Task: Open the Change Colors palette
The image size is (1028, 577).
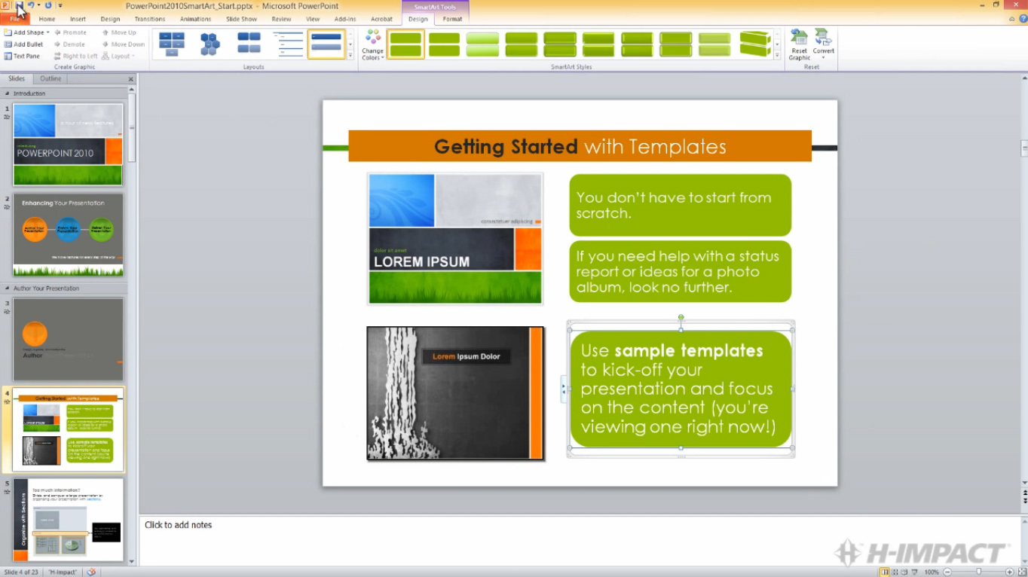Action: tap(372, 45)
